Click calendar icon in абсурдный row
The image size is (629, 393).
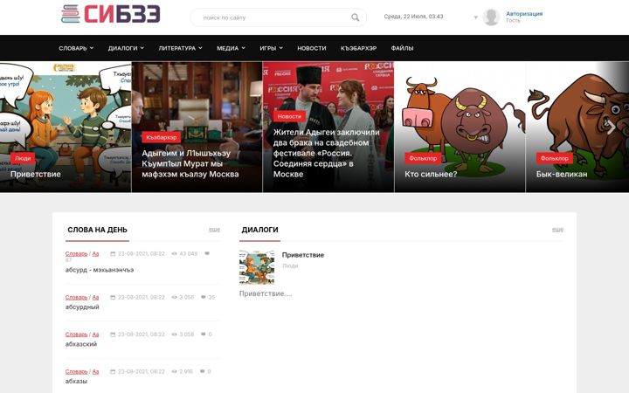point(113,297)
